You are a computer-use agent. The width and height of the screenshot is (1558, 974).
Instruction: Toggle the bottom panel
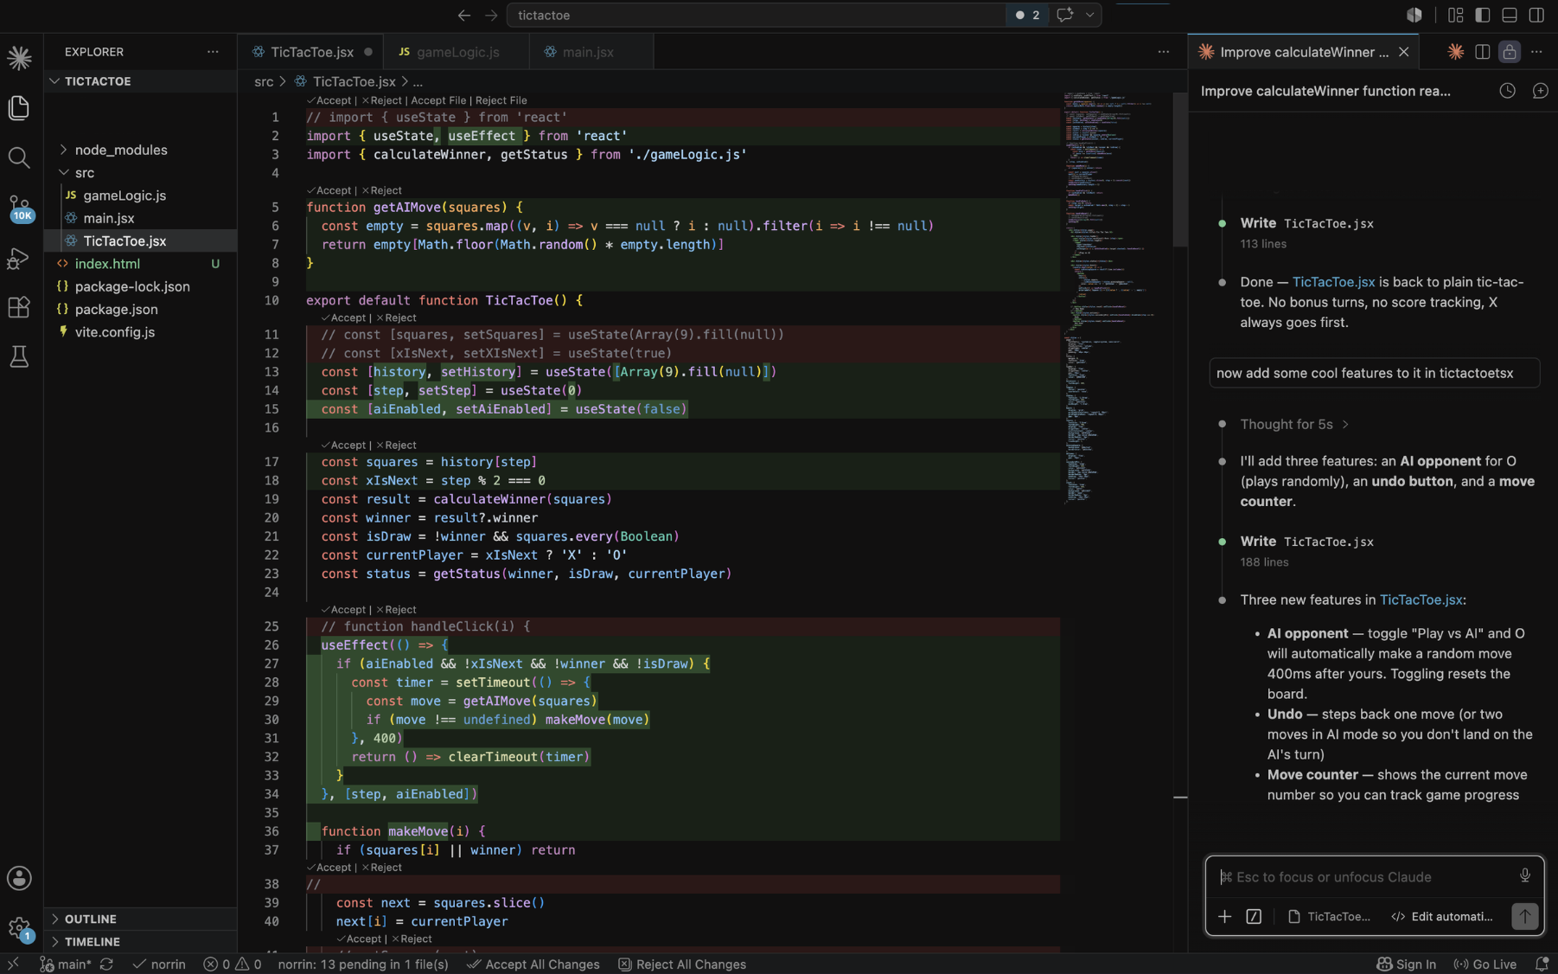point(1510,15)
